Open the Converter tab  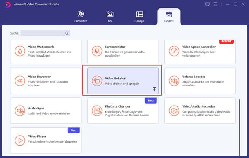point(81,17)
